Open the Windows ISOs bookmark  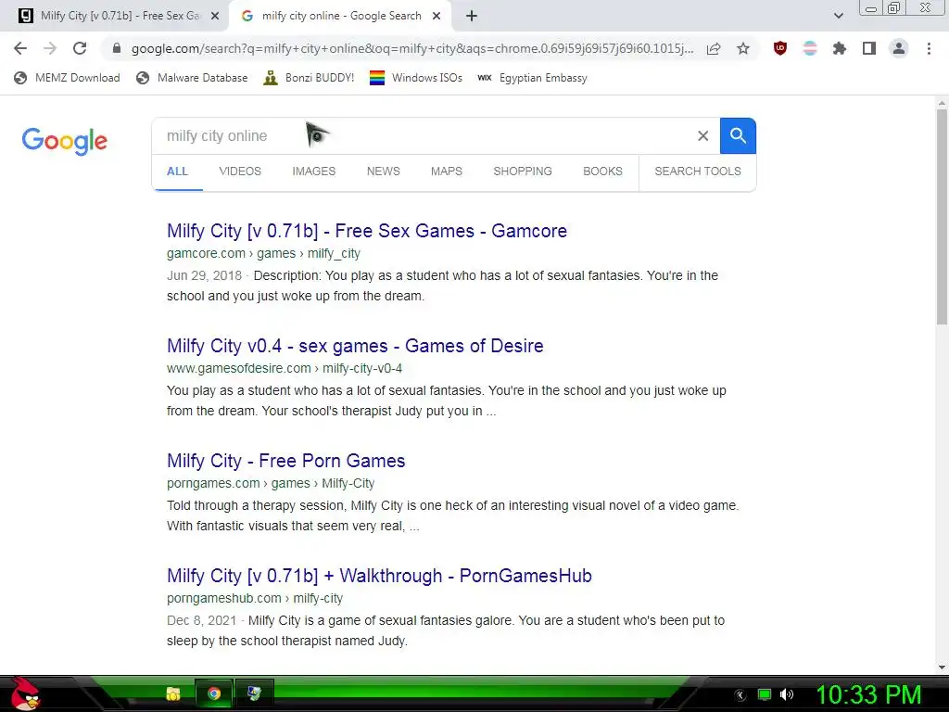[x=416, y=78]
